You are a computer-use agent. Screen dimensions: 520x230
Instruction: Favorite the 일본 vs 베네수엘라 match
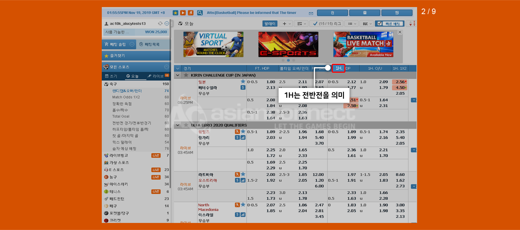click(x=243, y=82)
